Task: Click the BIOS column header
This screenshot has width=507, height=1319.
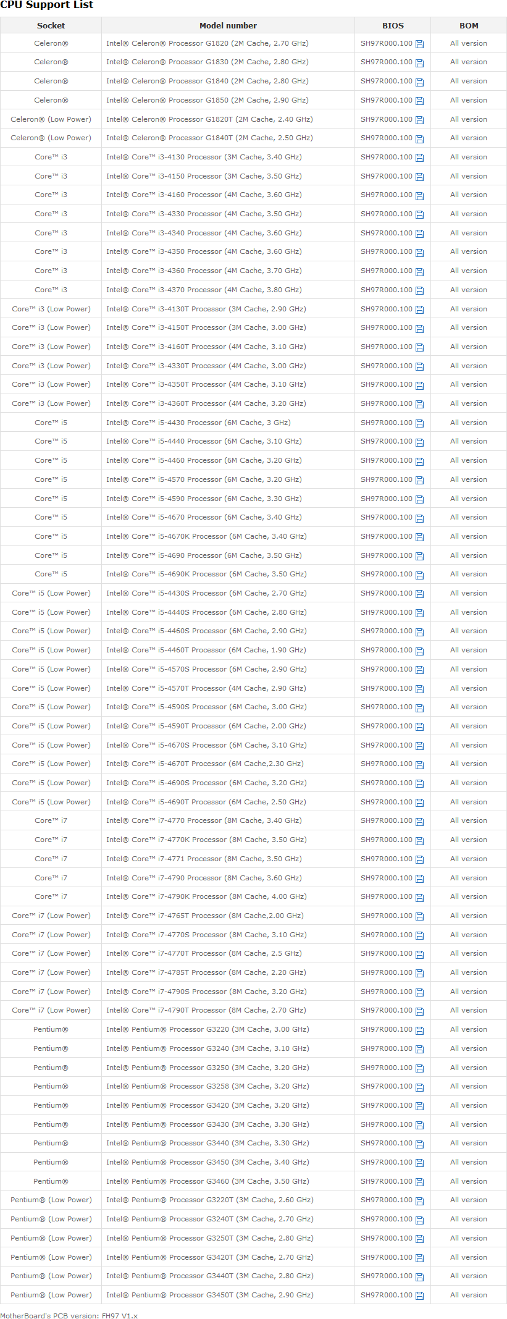Action: coord(393,25)
